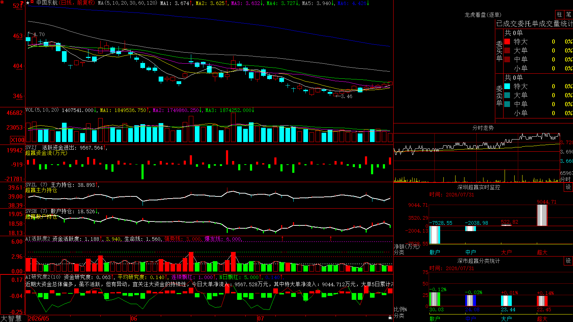Screen dimensions: 573x322
Task: Click the (日线, 前复权) period label
Action: point(77,3)
